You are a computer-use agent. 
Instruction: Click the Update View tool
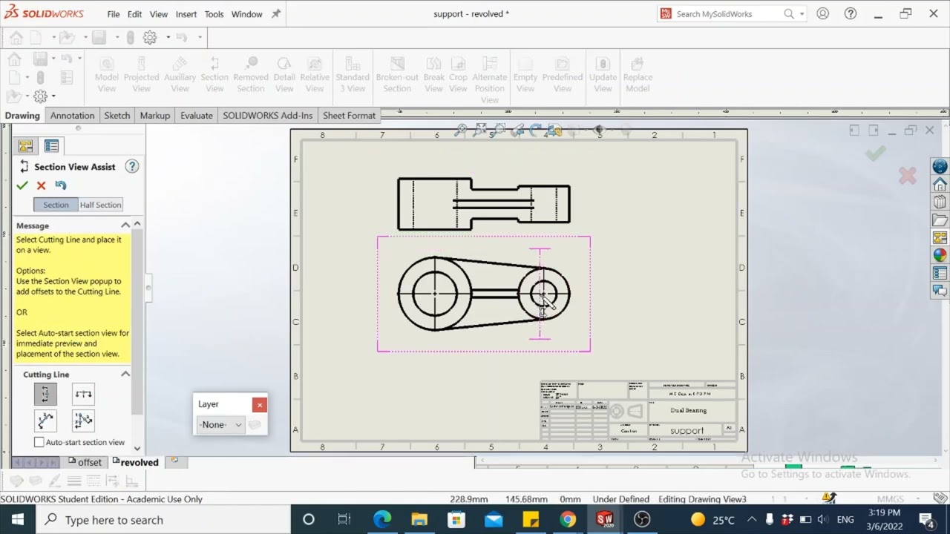(603, 75)
